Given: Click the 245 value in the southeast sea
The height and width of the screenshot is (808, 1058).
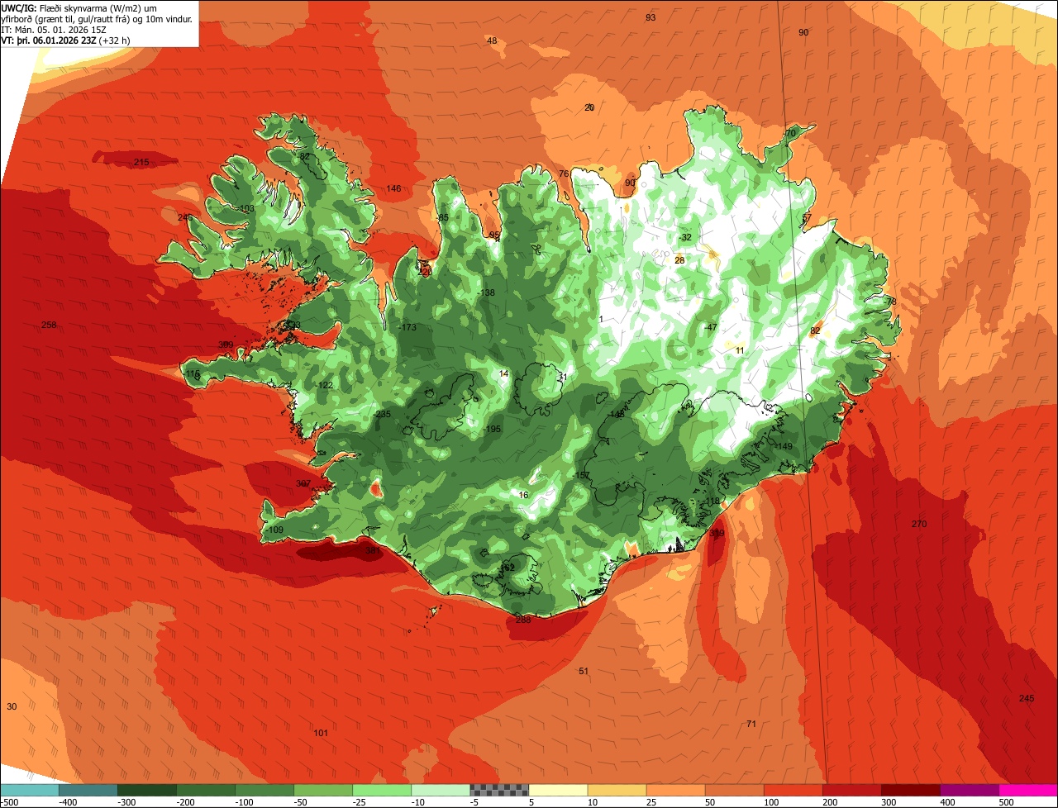Looking at the screenshot, I should (x=1027, y=698).
